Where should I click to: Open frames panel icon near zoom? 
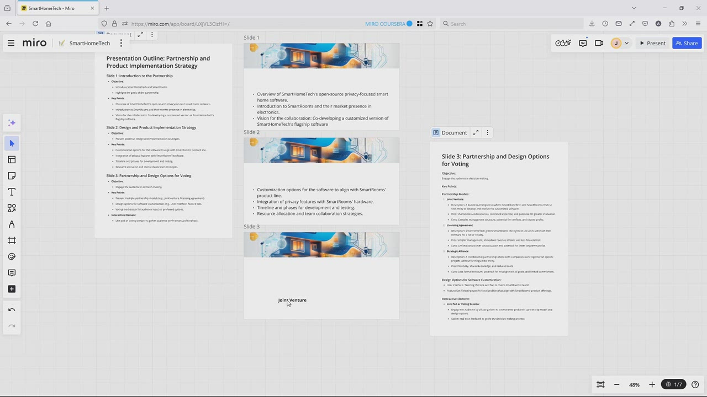pos(600,384)
